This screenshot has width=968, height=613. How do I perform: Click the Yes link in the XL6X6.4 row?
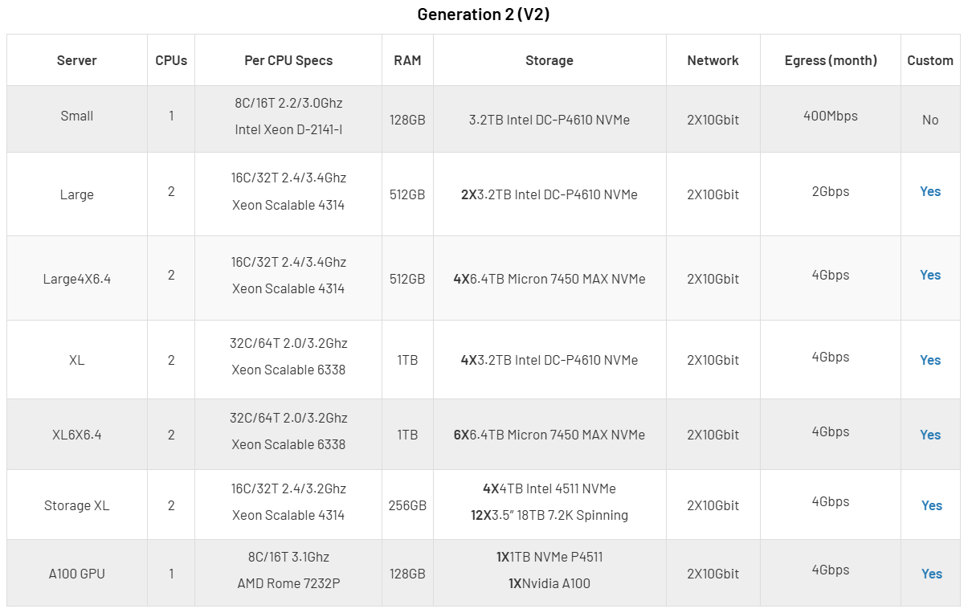point(929,435)
